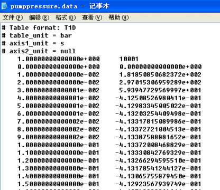Click the time value 2.00000000000000e-002
Image resolution: width=220 pixels, height=190 pixels.
[x=59, y=82]
